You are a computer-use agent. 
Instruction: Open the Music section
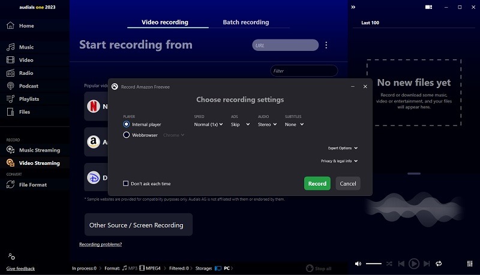(20, 47)
